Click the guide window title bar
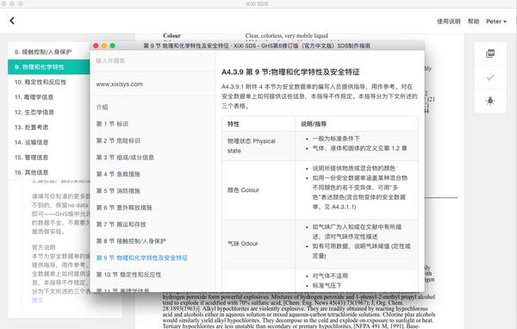517x329 pixels. [x=257, y=46]
